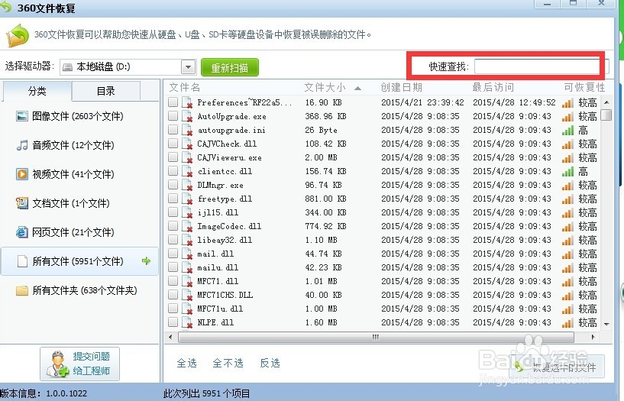Click the title bar back-arrow app icon
Screen dimensions: 624x401
tap(6, 6)
